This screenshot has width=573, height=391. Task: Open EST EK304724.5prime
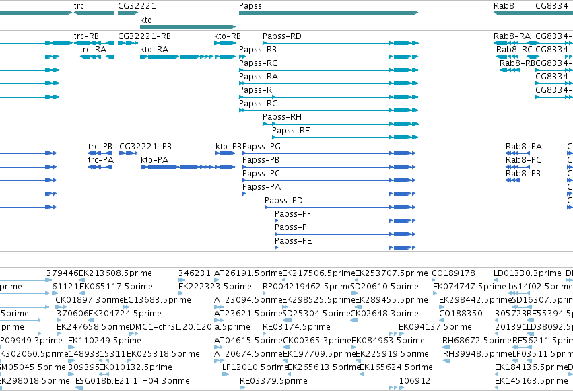point(125,314)
